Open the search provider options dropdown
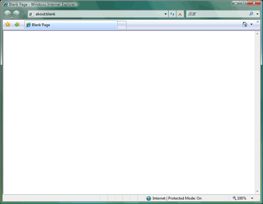This screenshot has height=204, width=263. [257, 14]
